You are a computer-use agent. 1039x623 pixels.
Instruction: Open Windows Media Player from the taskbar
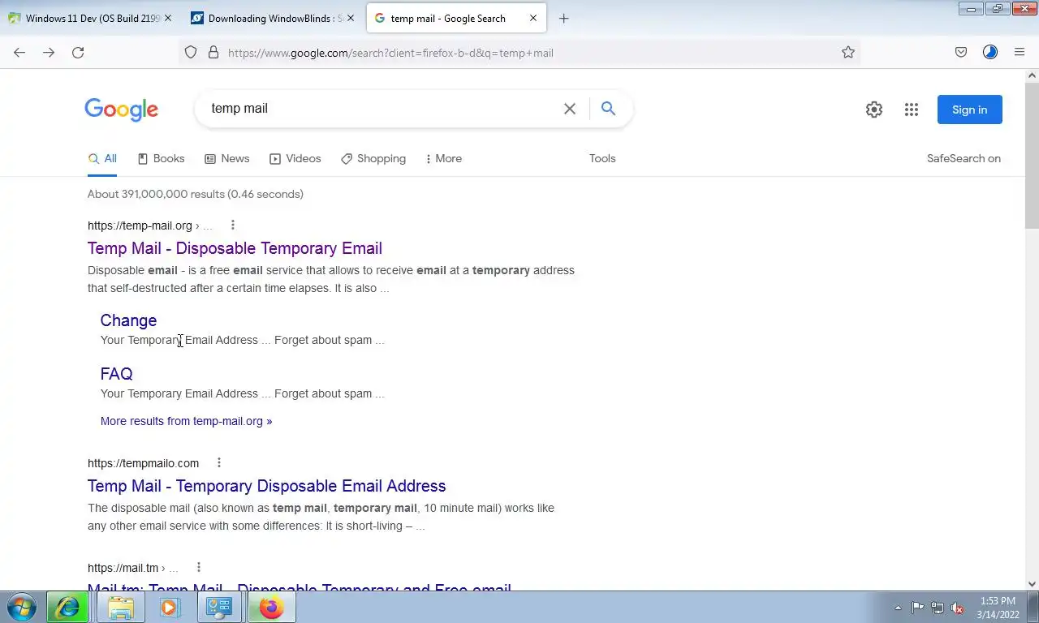point(170,607)
